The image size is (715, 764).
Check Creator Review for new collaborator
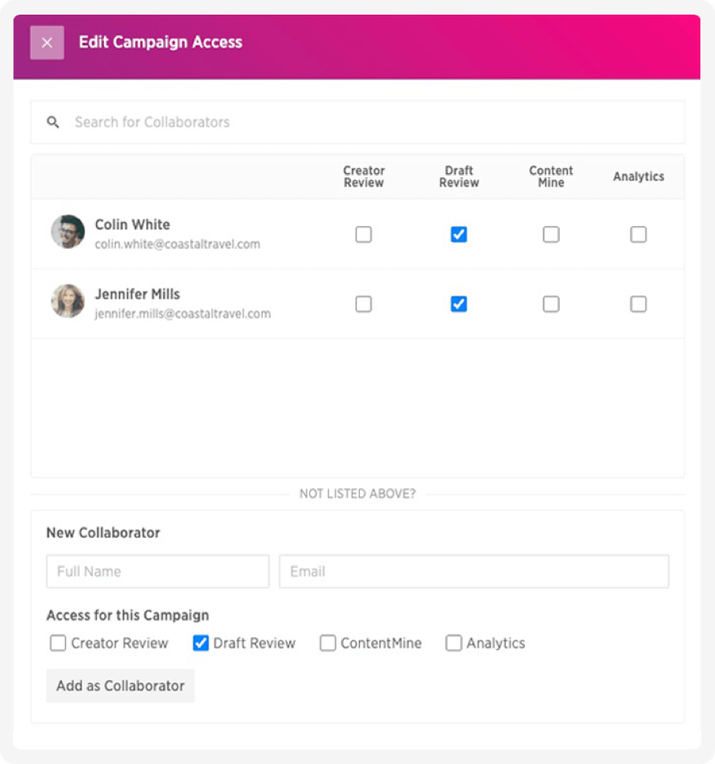(x=58, y=643)
